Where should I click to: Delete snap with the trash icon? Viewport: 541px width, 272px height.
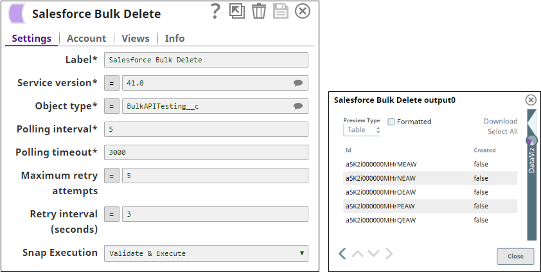[x=258, y=12]
